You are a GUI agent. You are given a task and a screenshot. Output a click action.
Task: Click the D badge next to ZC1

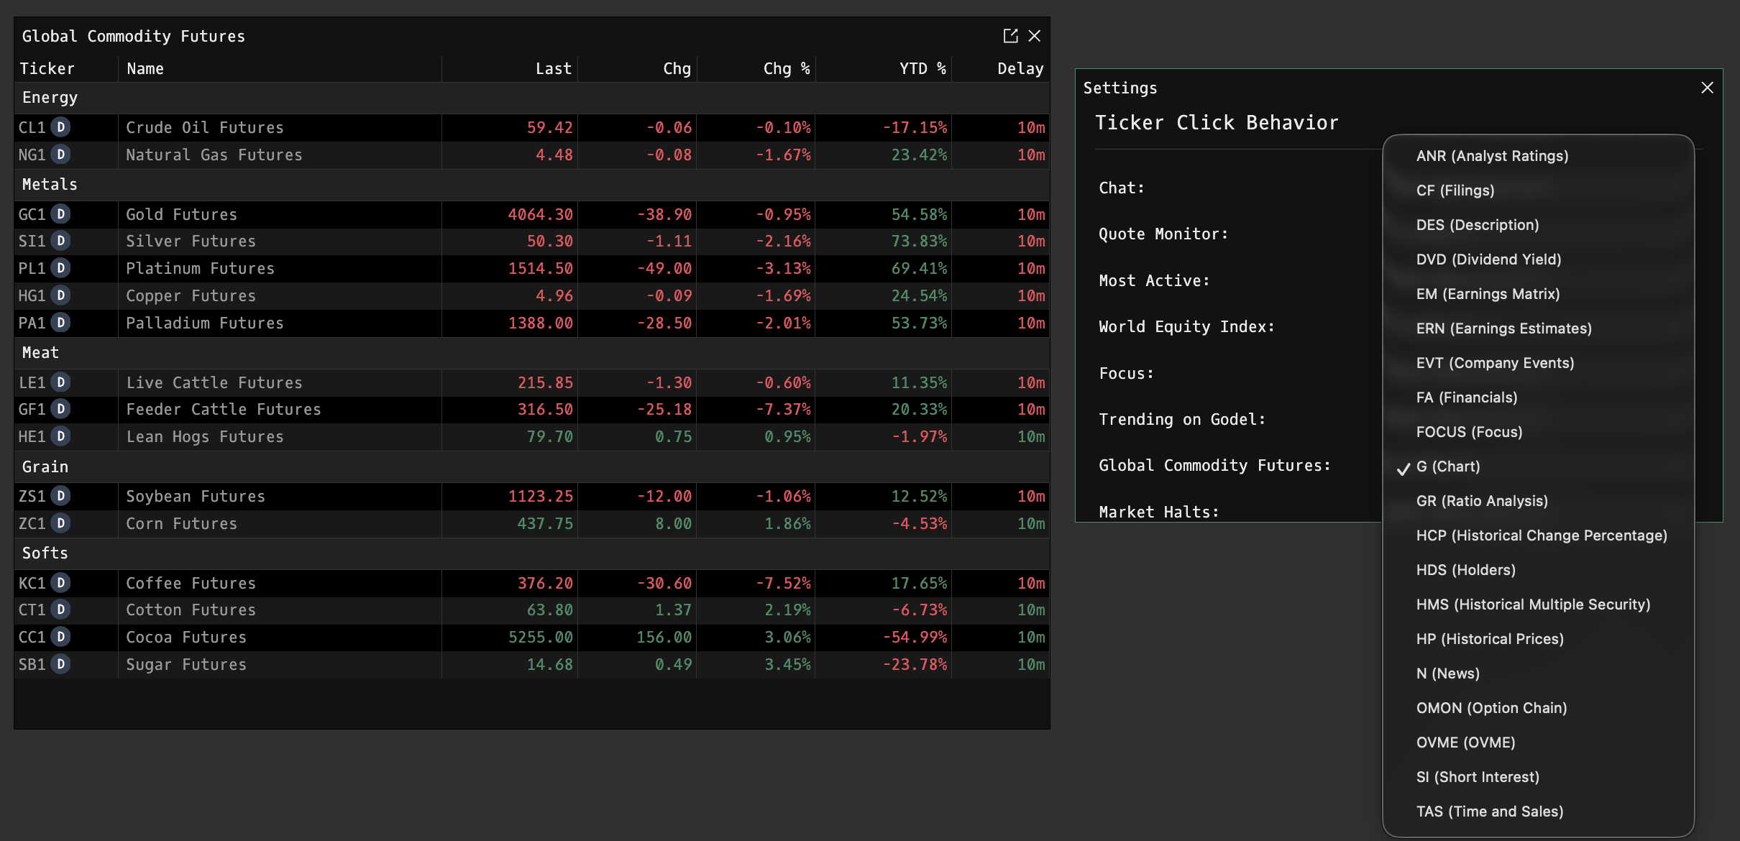click(61, 523)
